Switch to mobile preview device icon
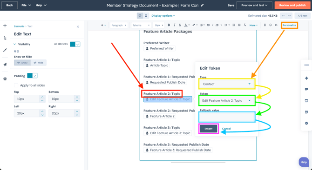Screen dimensions: 312x170 point(146,16)
